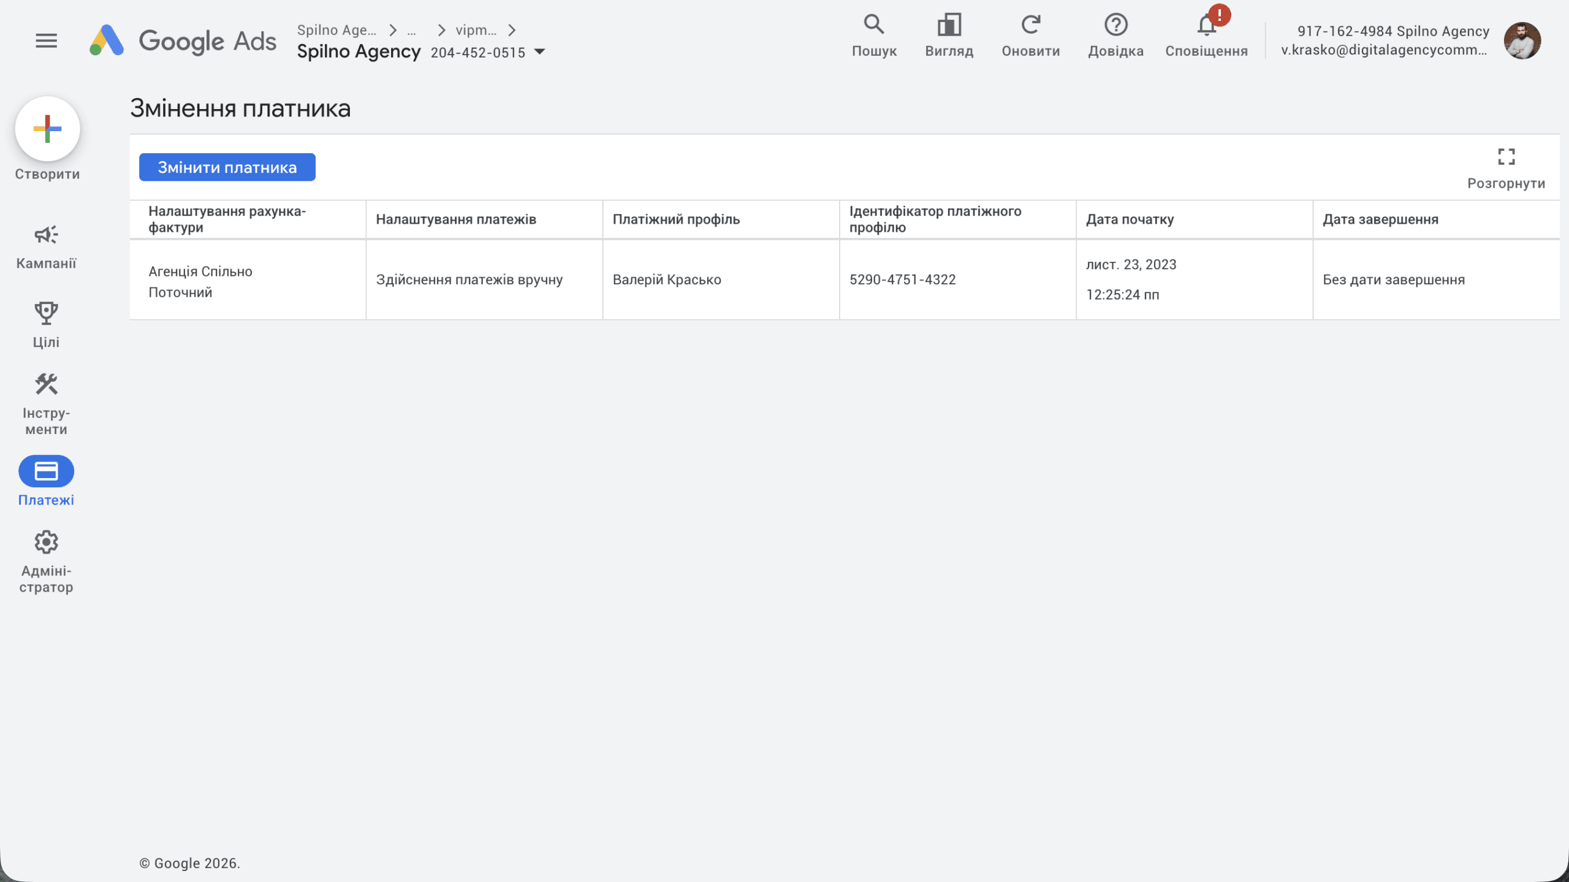Viewport: 1569px width, 882px height.
Task: Click the Змінити платника button
Action: (x=227, y=167)
